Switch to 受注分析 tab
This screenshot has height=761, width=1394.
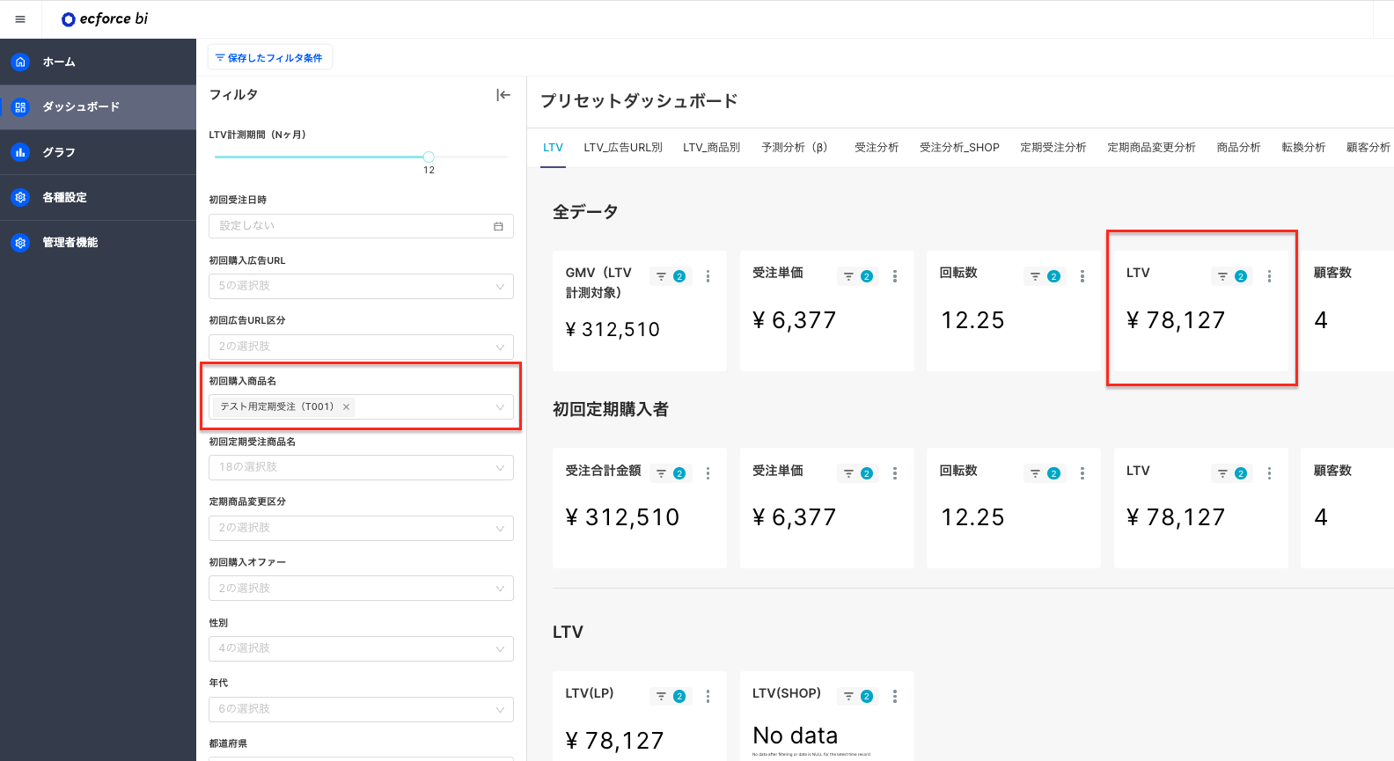click(877, 148)
